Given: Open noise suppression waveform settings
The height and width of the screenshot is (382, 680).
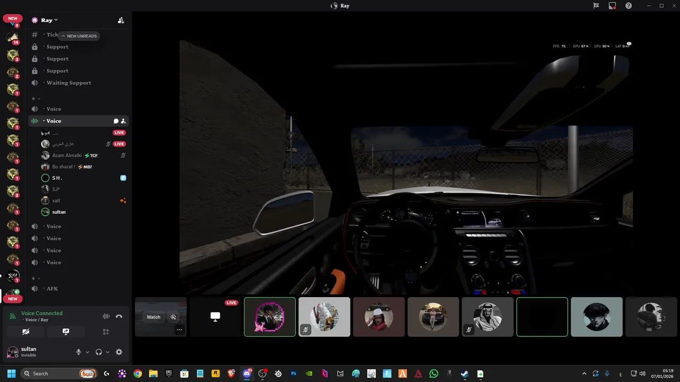Looking at the screenshot, I should [106, 316].
